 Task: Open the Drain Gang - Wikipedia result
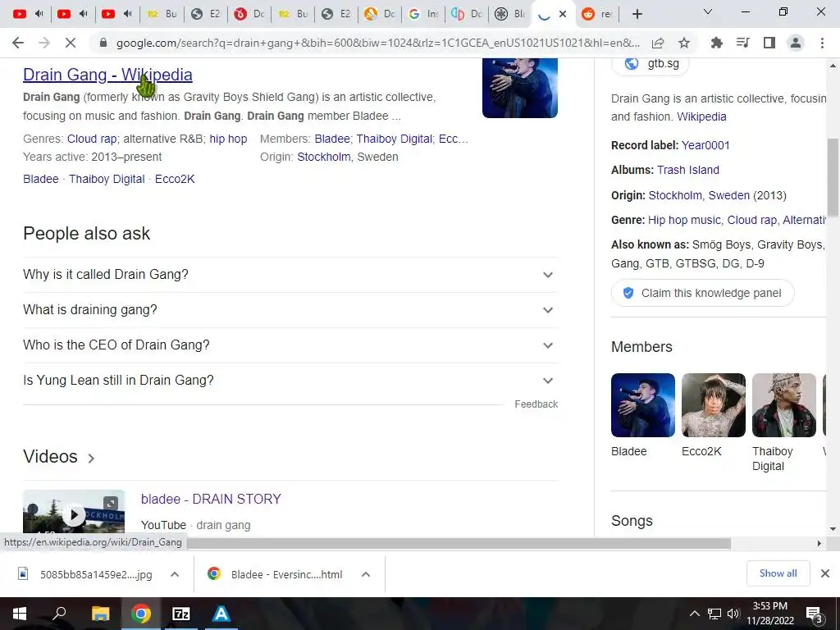pos(107,75)
